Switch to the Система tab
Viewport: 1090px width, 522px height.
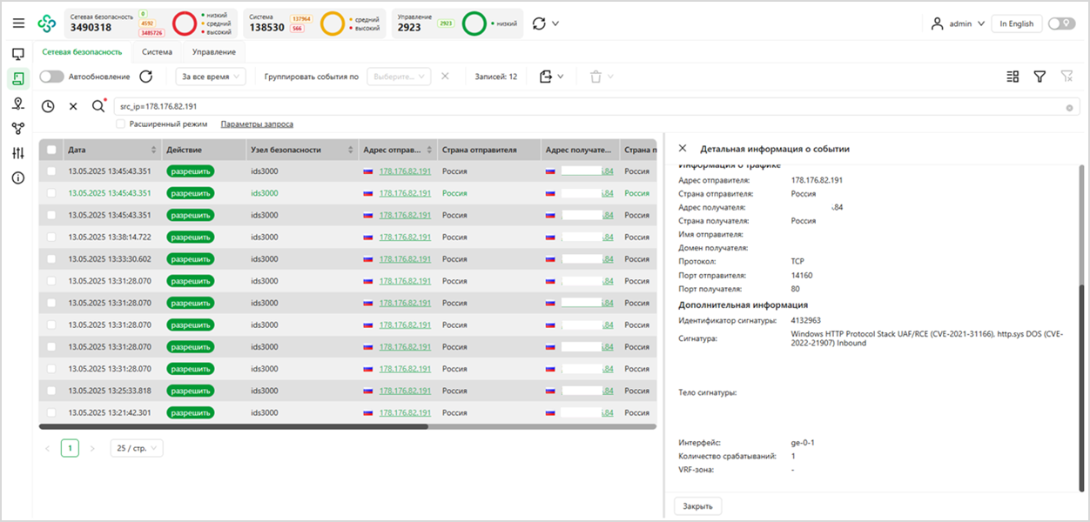pos(158,52)
